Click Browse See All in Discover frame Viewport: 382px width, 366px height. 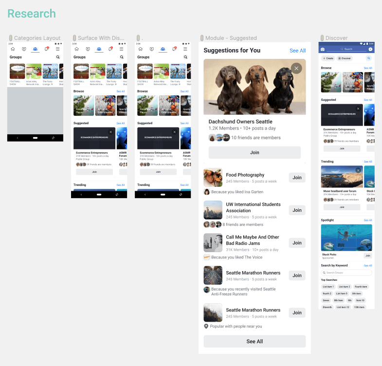[368, 68]
